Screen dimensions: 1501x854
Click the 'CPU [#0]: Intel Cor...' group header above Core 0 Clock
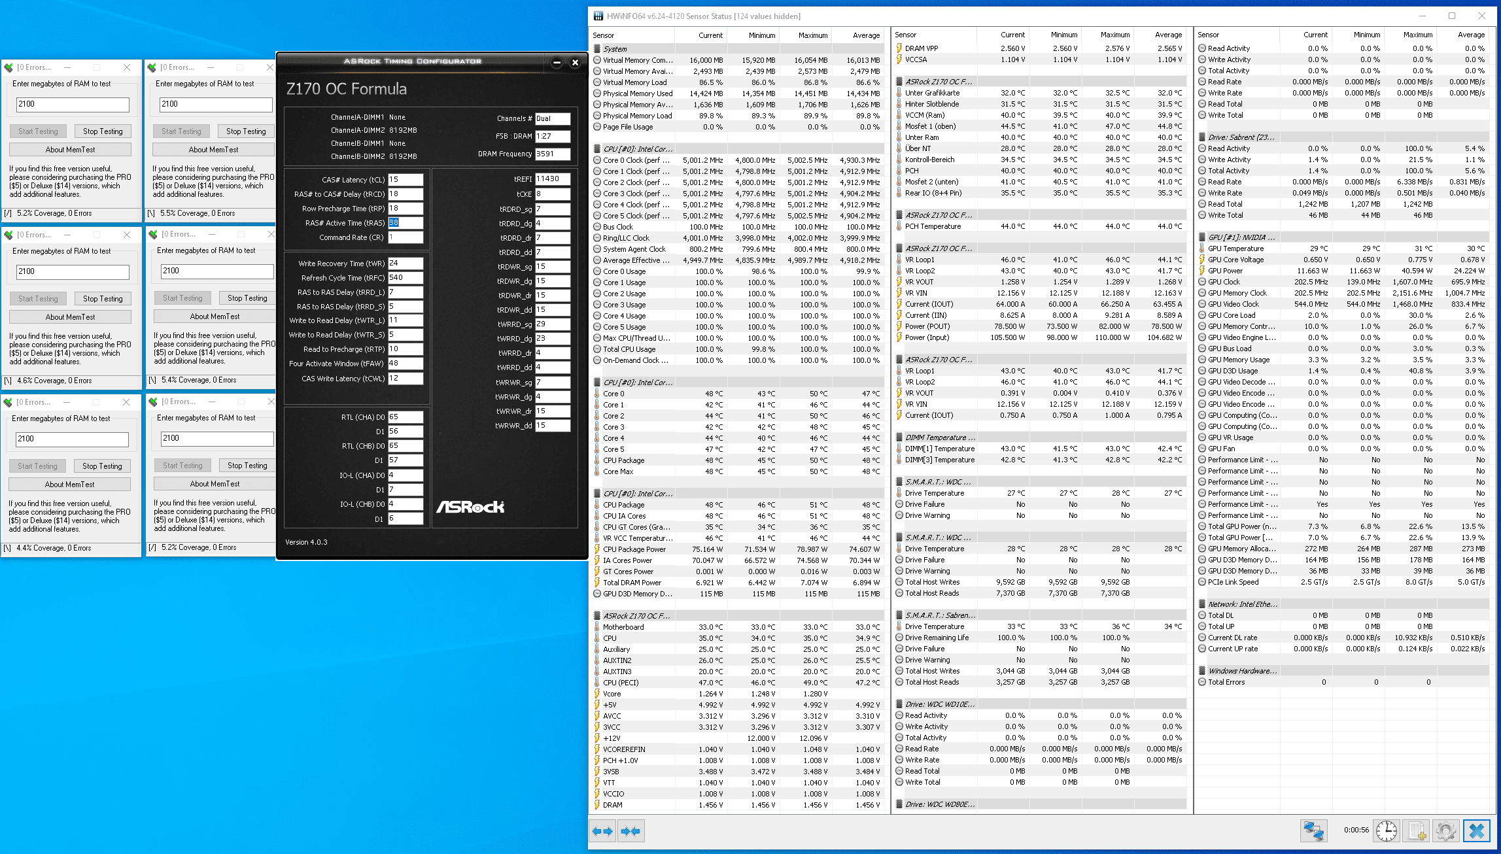click(737, 149)
